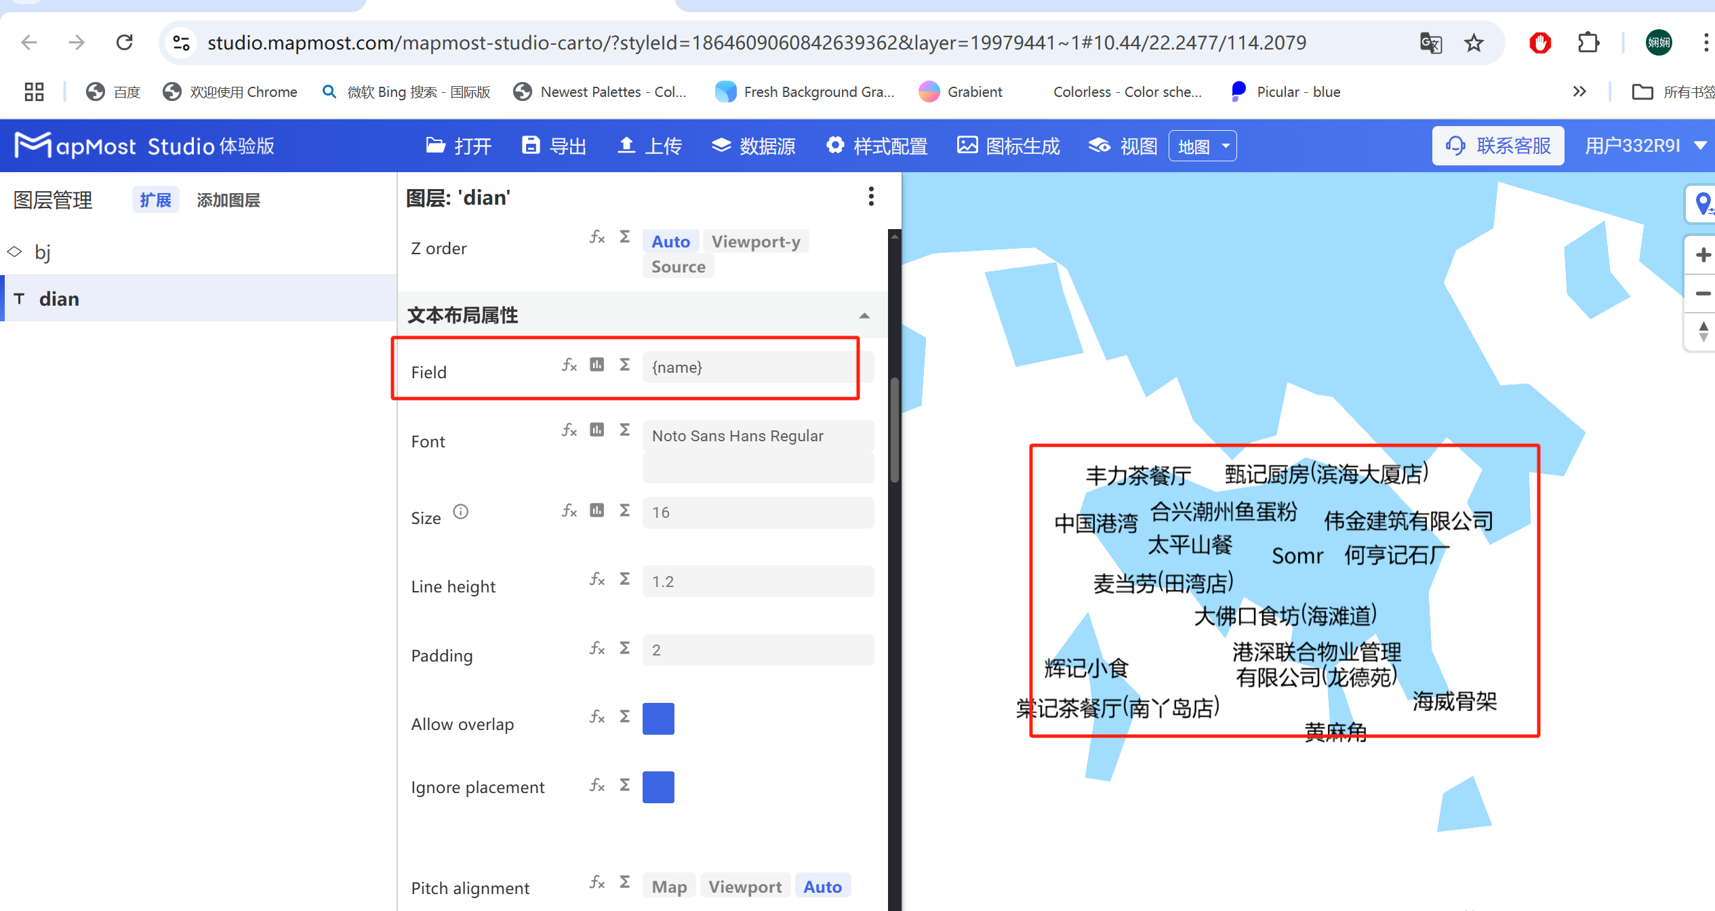Open the 数据源 panel
This screenshot has height=911, width=1715.
click(753, 145)
